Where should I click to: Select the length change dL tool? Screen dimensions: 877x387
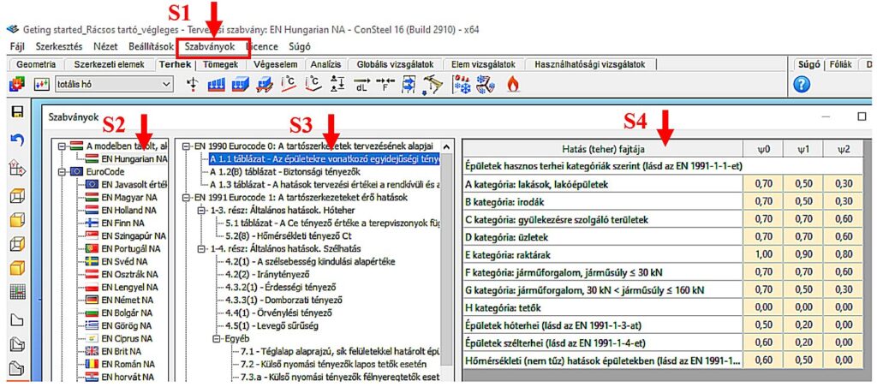[x=362, y=85]
